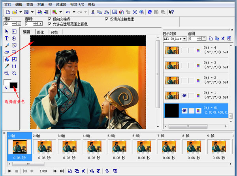Open the 透明 attribute dropdown arrow

click(x=40, y=24)
